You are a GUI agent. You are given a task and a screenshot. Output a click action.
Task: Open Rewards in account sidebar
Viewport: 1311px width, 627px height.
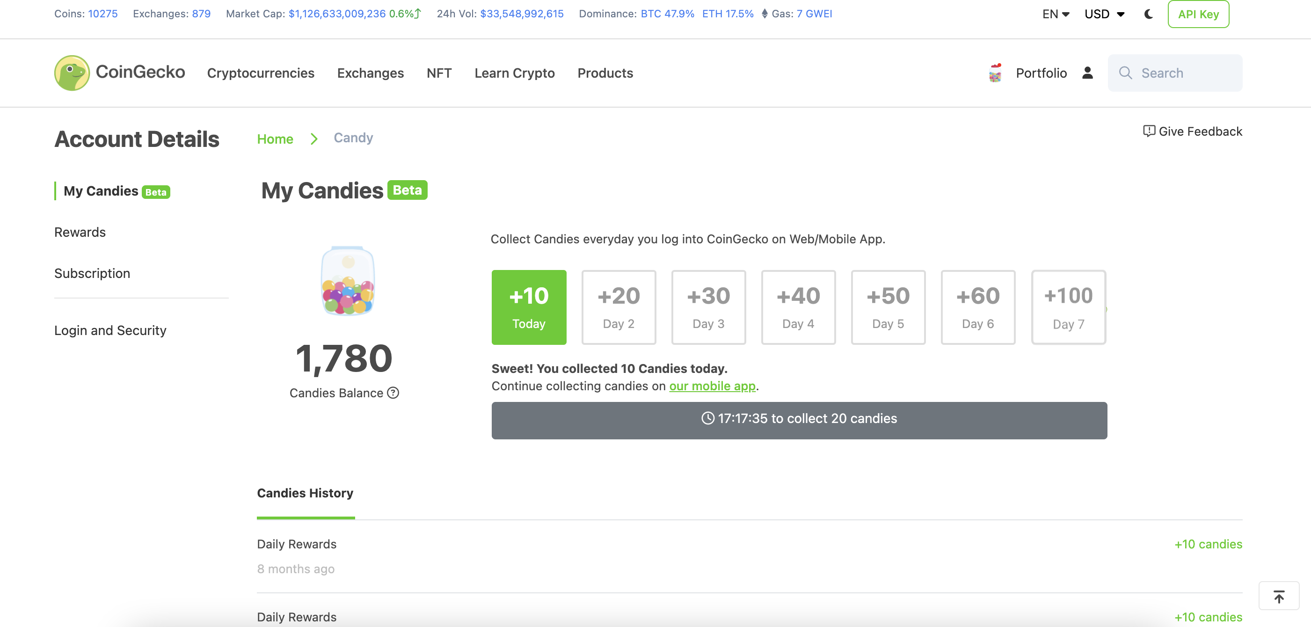click(80, 232)
